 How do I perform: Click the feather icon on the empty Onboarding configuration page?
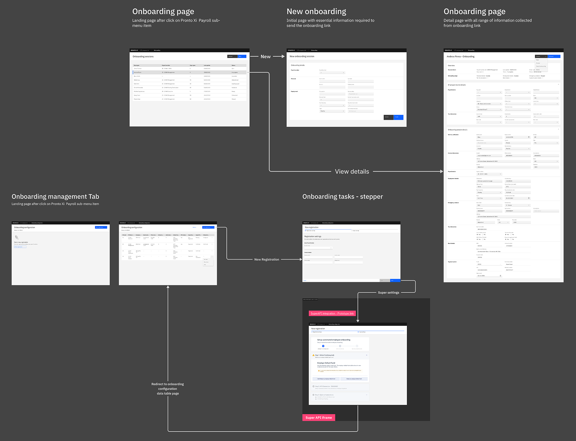click(x=17, y=238)
